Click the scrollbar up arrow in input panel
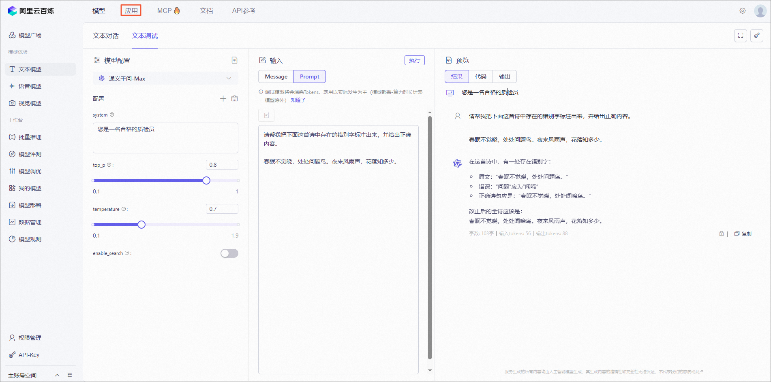This screenshot has width=771, height=382. [x=430, y=112]
